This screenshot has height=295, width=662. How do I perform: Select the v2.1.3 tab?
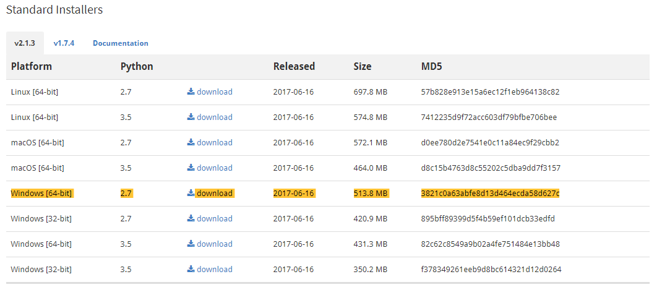[x=25, y=43]
